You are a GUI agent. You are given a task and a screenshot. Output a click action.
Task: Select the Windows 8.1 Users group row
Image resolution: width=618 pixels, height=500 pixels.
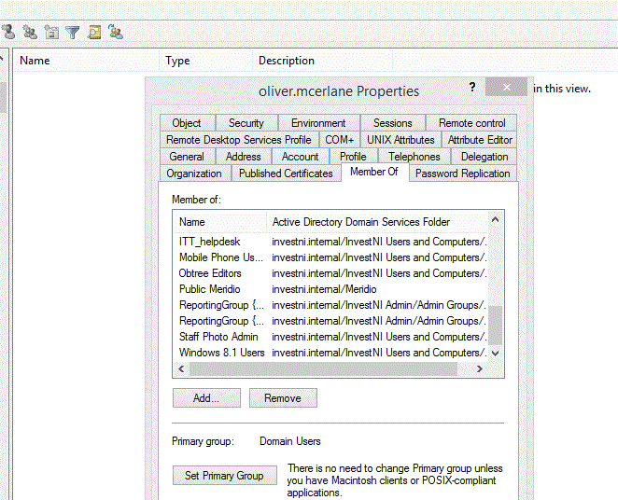click(x=330, y=353)
